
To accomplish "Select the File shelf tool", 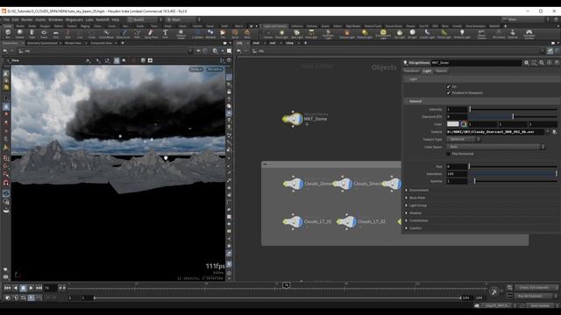I will pos(223,34).
